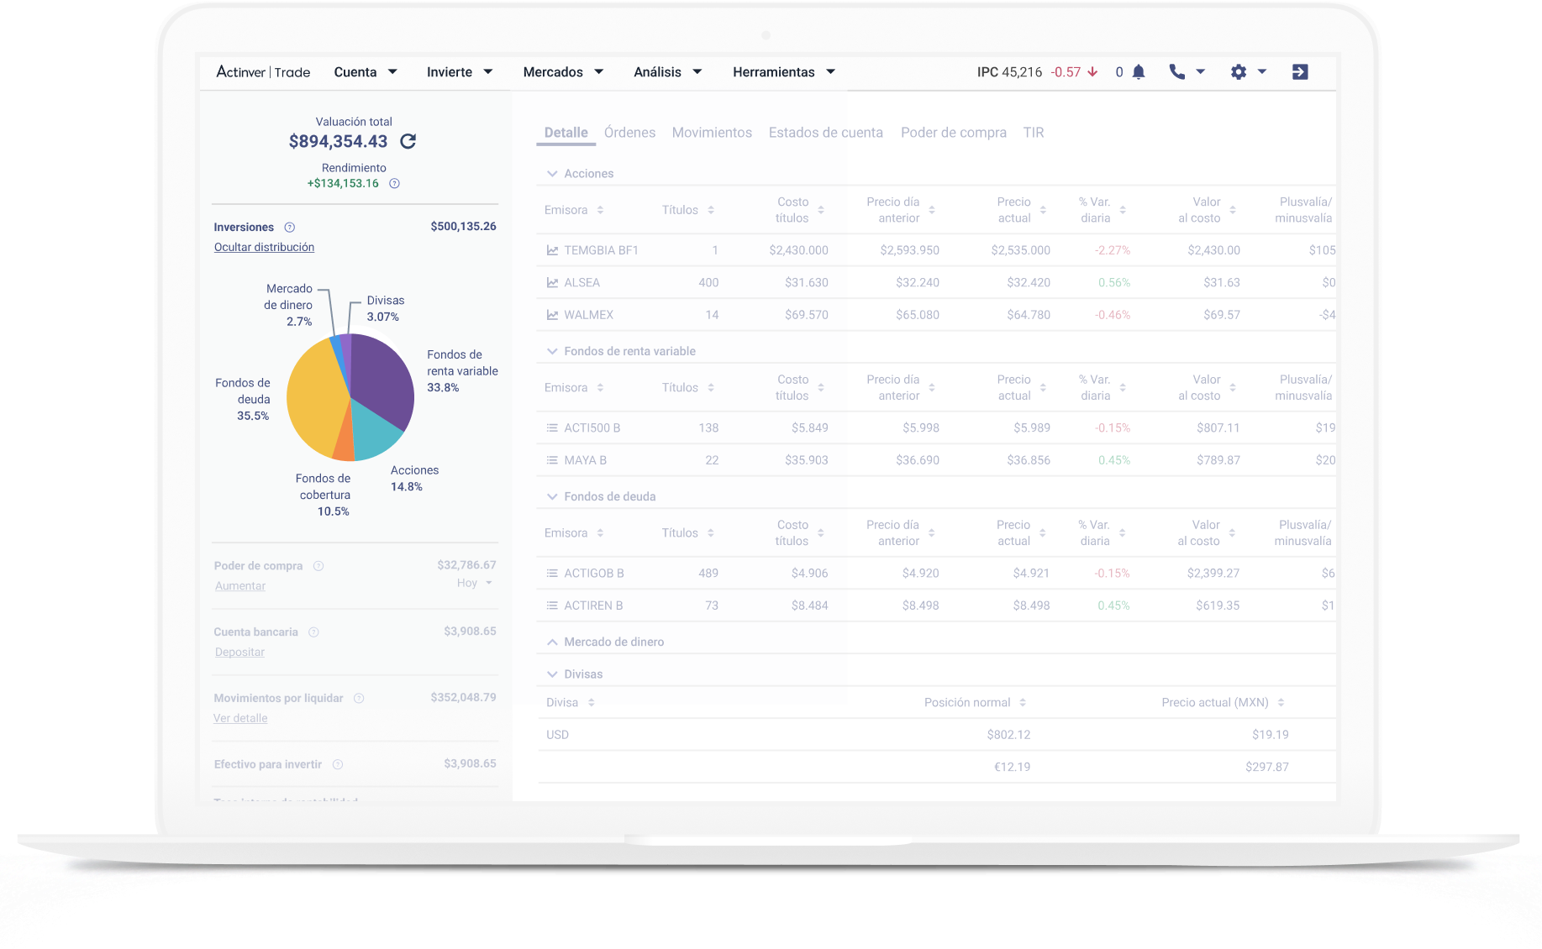1542x949 pixels.
Task: Click the info icon beside Poder de compra
Action: (318, 566)
